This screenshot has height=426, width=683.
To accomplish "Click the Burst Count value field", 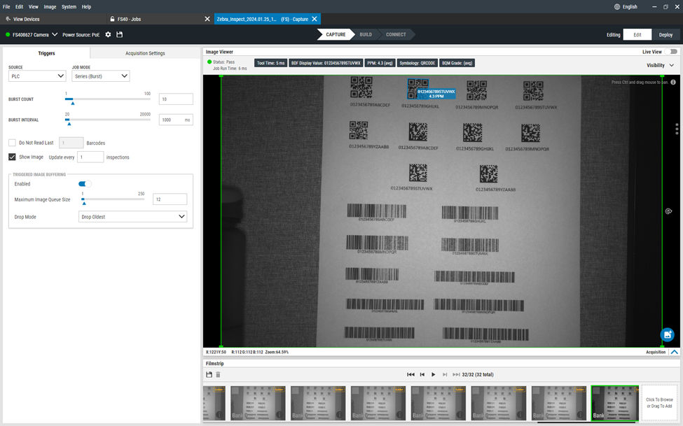I will pos(176,99).
